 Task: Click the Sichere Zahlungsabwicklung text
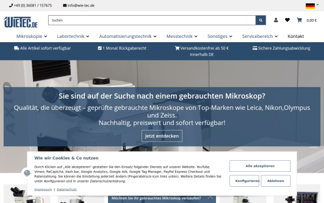pos(284,48)
